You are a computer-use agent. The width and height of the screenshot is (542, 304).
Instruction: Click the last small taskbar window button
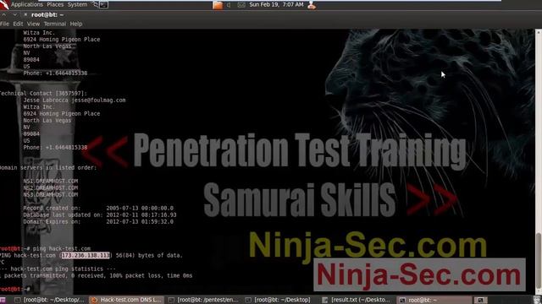click(480, 300)
